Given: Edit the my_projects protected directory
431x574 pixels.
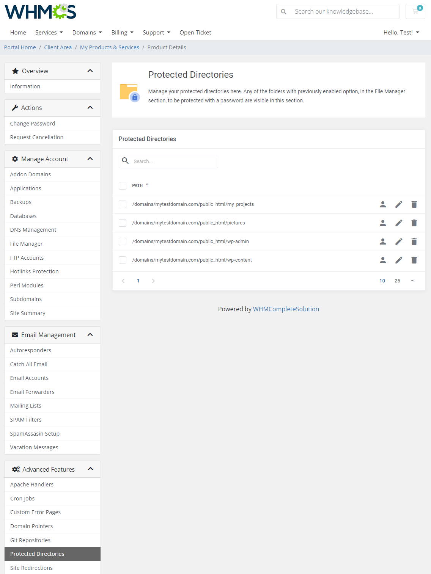Looking at the screenshot, I should click(399, 204).
